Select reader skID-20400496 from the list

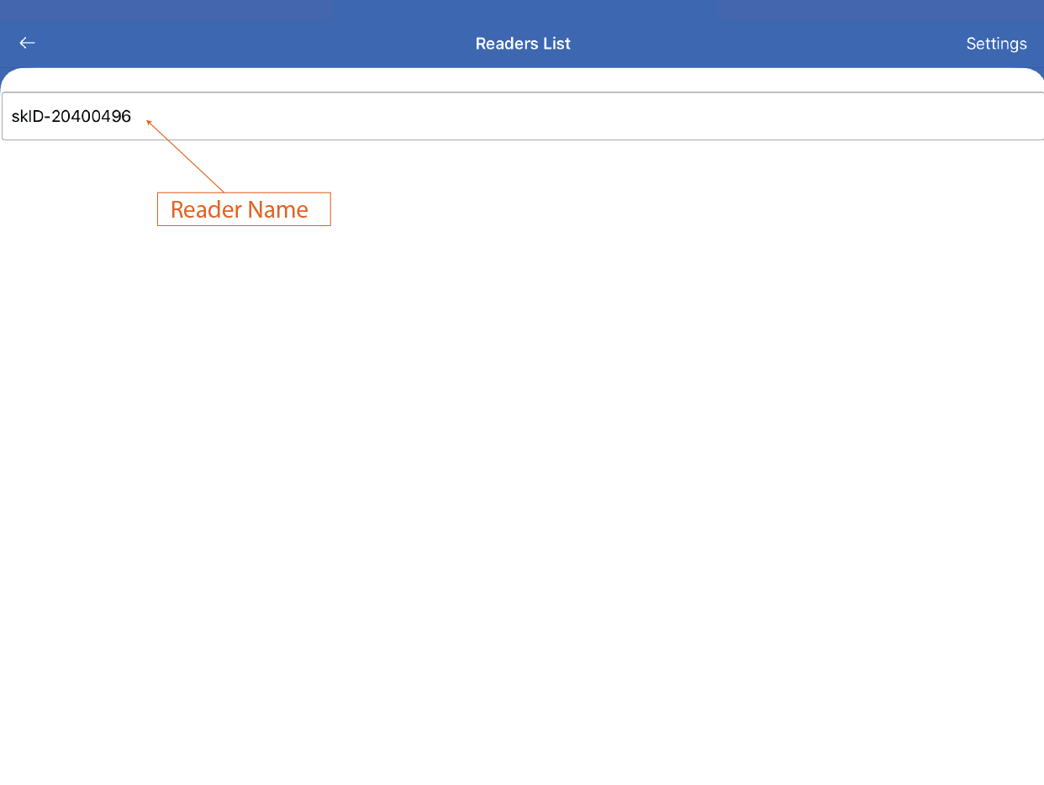71,117
